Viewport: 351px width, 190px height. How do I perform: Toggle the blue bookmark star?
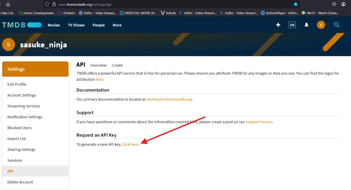pyautogui.click(x=295, y=4)
